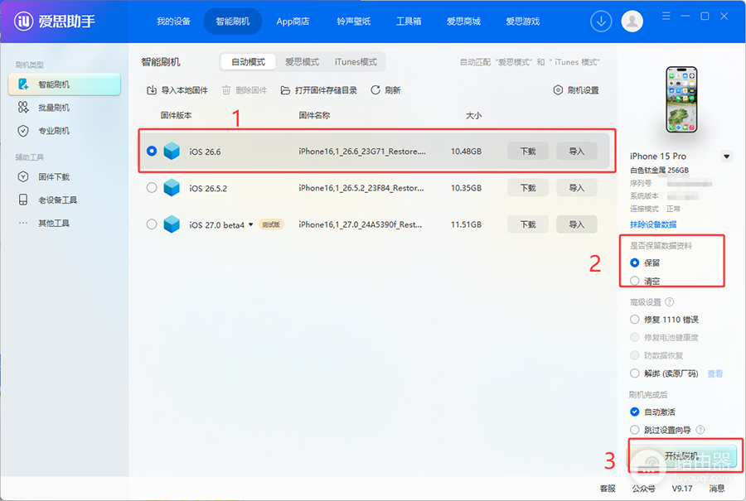Open the download manager arrow icon
746x501 pixels.
click(x=601, y=22)
